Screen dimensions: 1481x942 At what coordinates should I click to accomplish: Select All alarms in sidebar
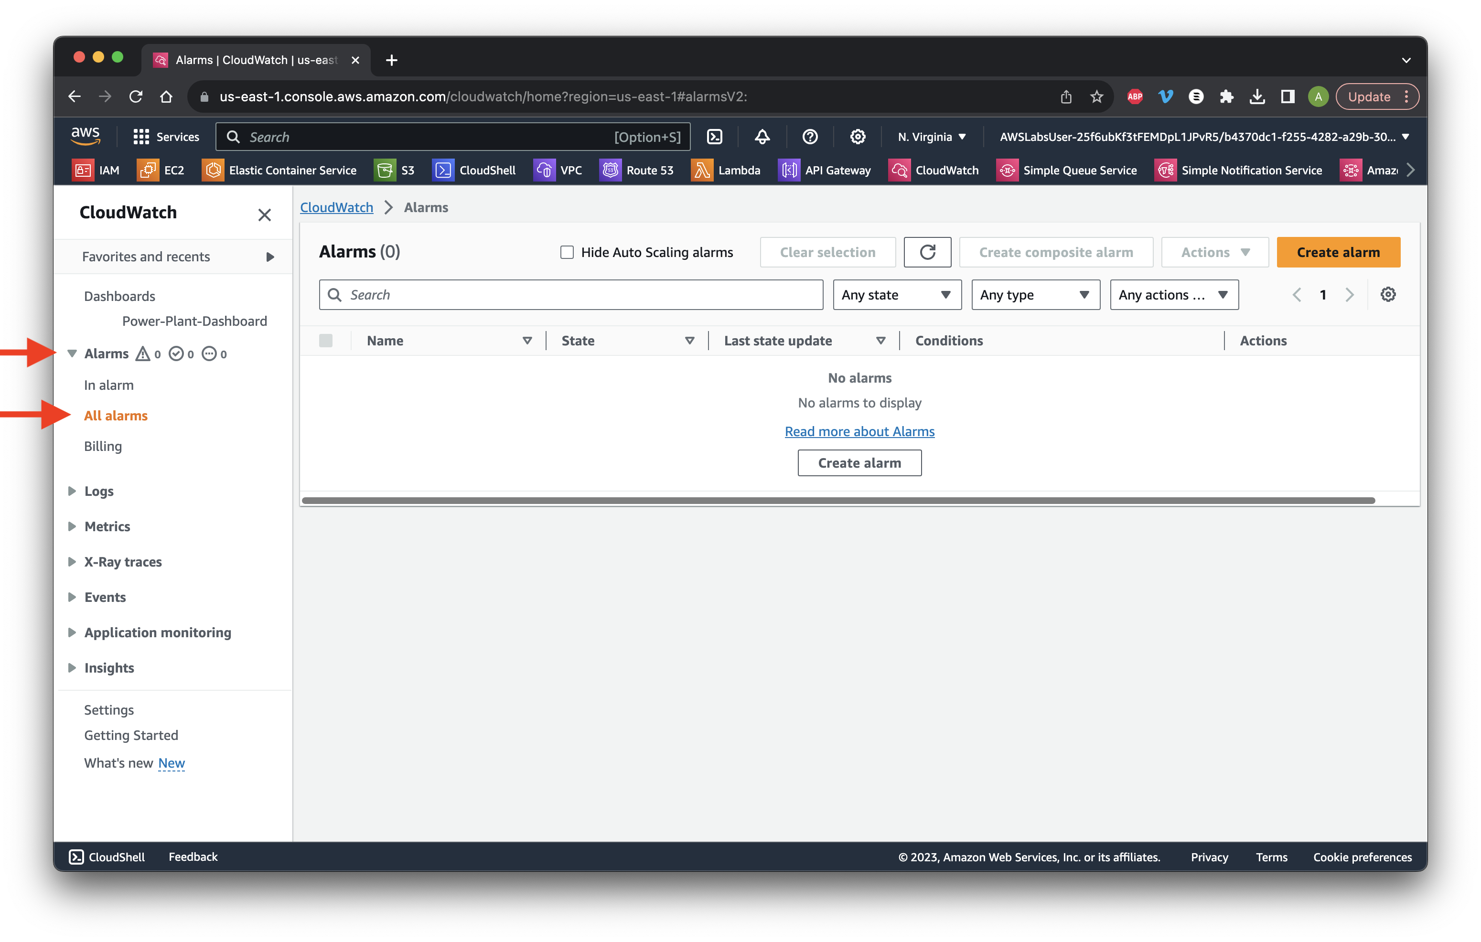tap(116, 416)
